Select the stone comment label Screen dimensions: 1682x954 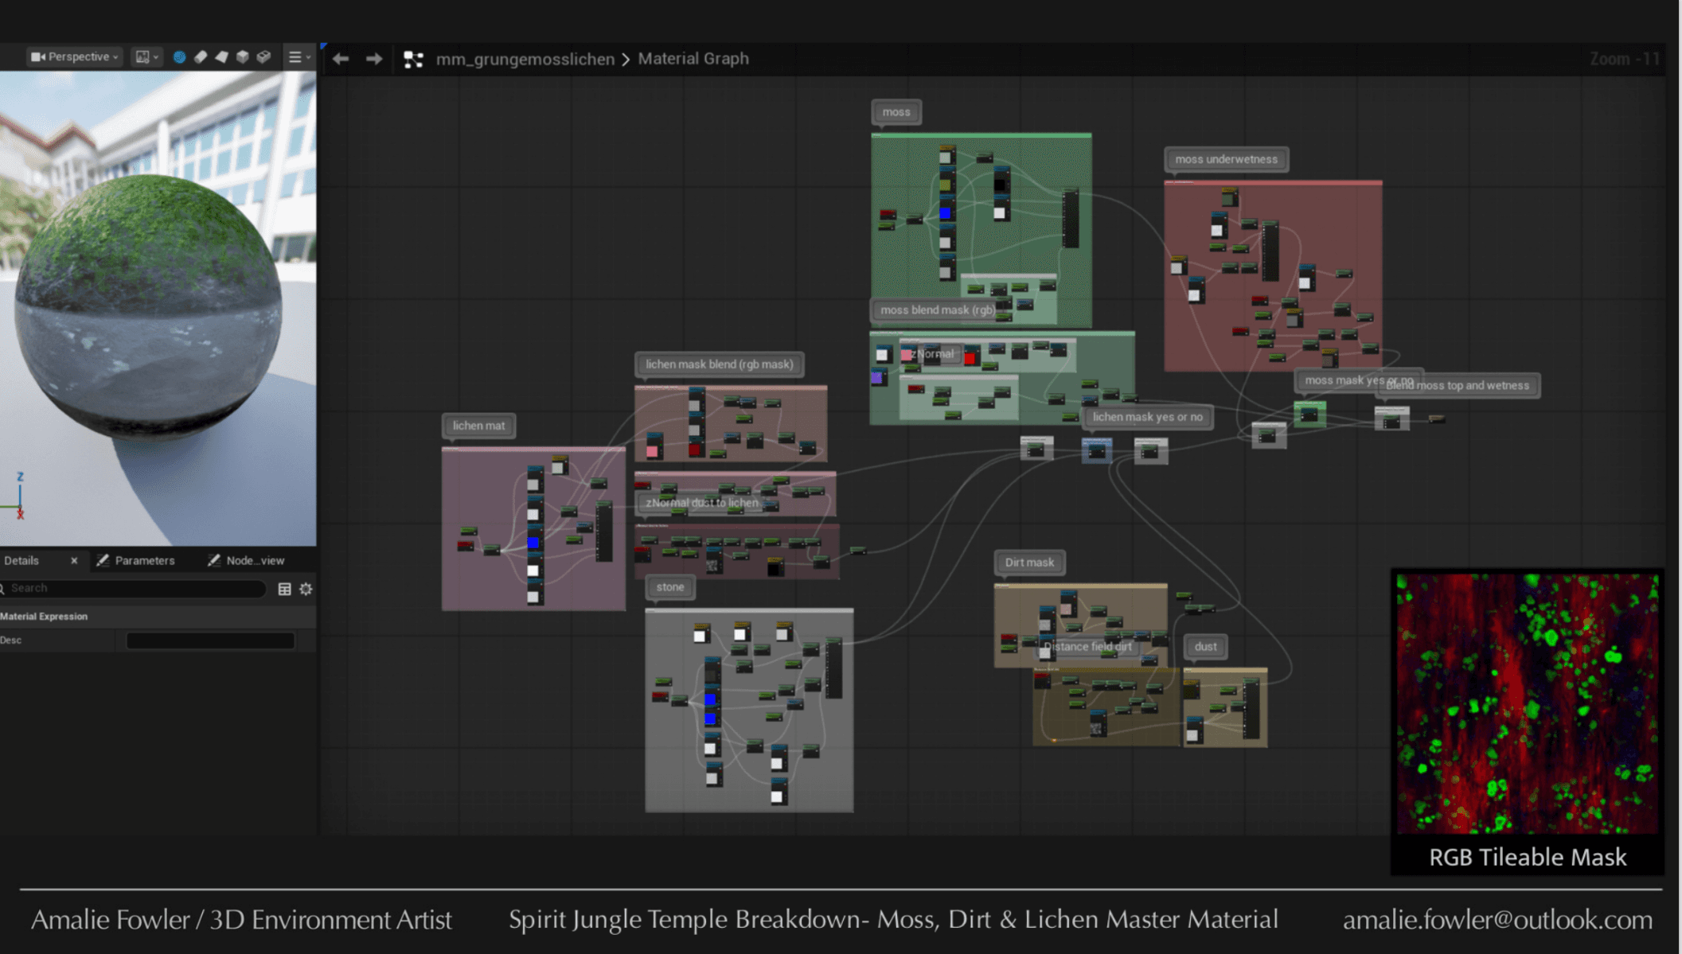tap(669, 586)
